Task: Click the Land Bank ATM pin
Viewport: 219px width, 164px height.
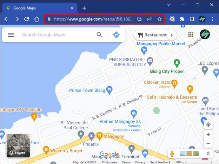Action: point(205,101)
